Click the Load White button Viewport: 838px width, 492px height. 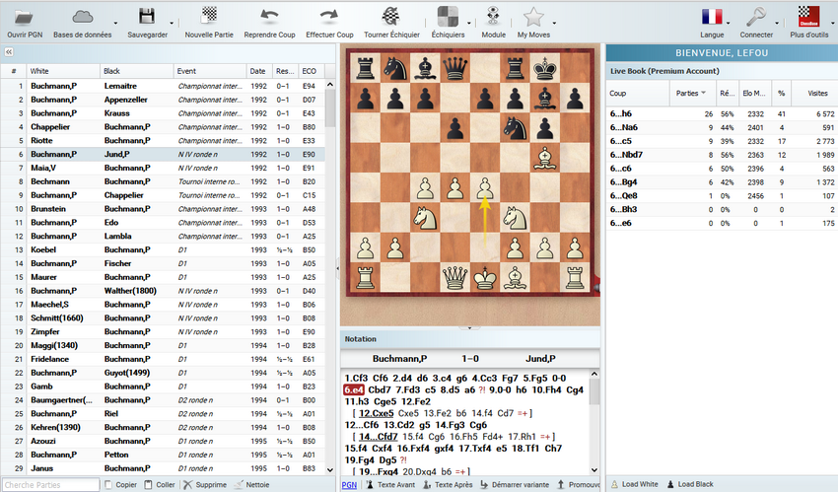pyautogui.click(x=638, y=485)
